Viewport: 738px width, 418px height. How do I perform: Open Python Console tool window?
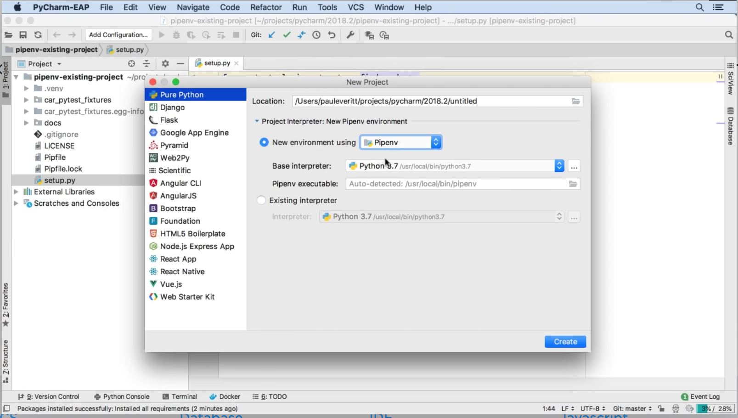[122, 396]
